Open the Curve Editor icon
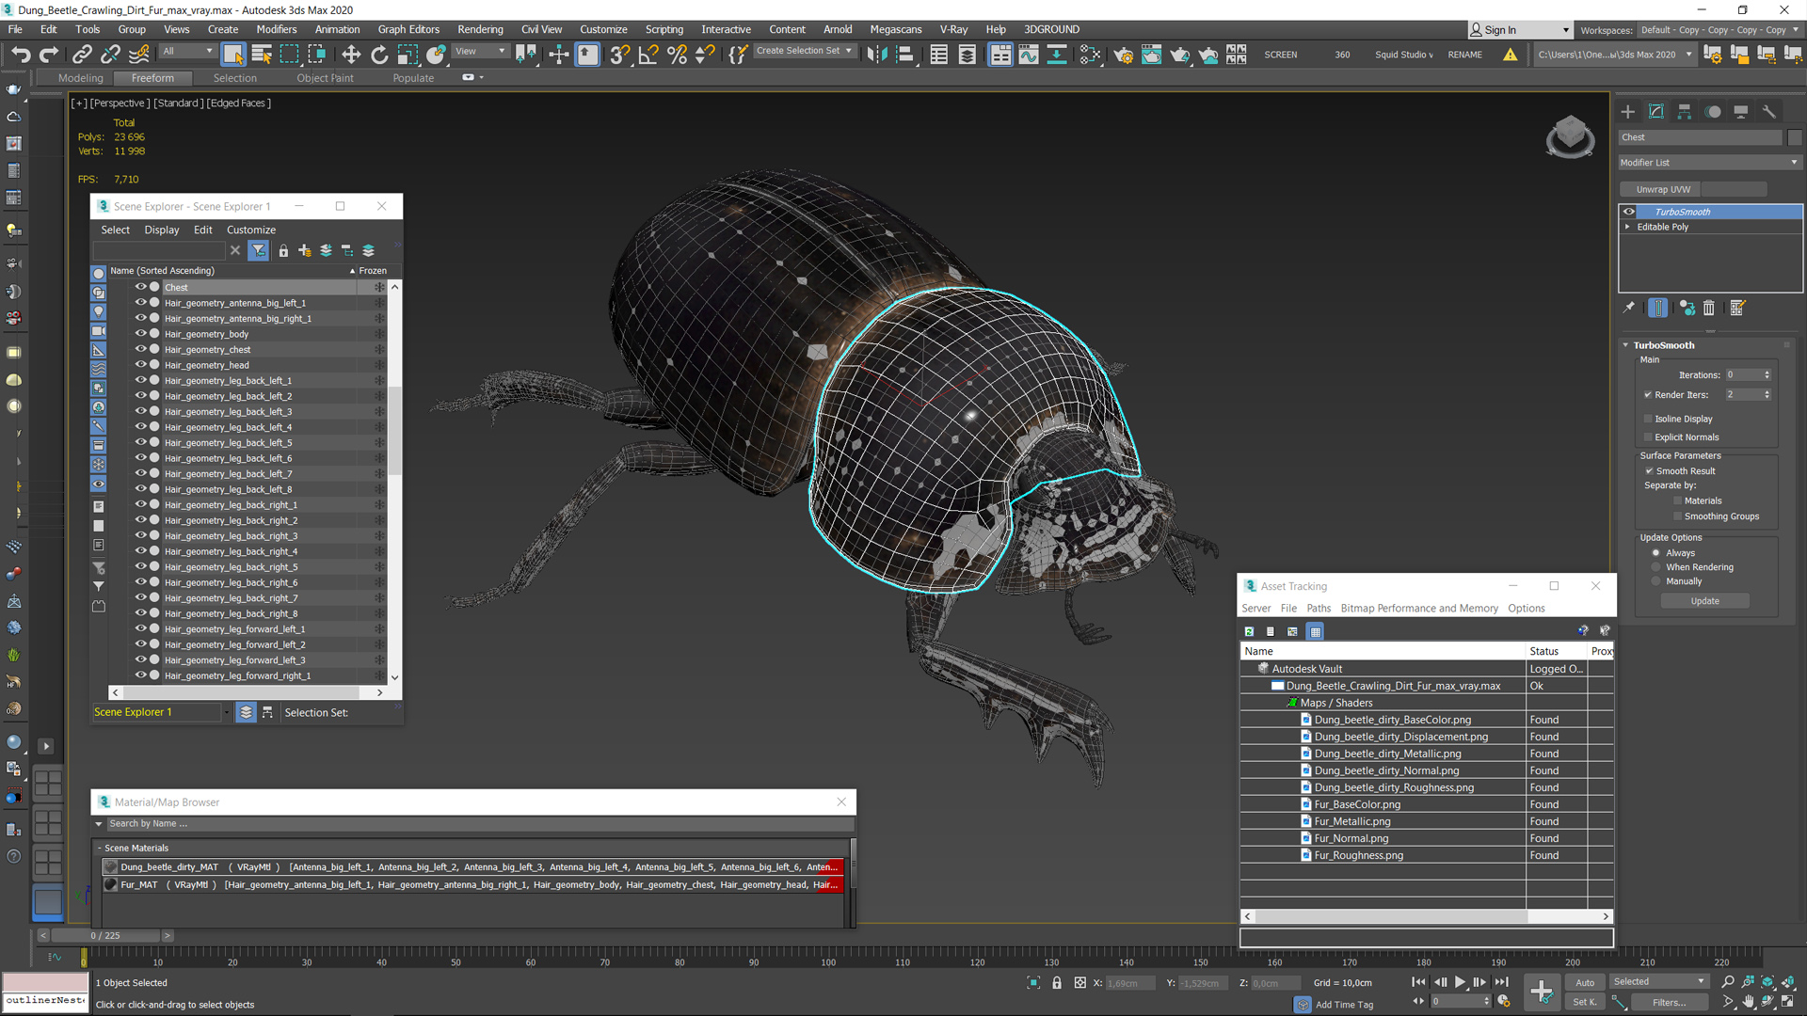Screen dimensions: 1807x1016 (1029, 55)
